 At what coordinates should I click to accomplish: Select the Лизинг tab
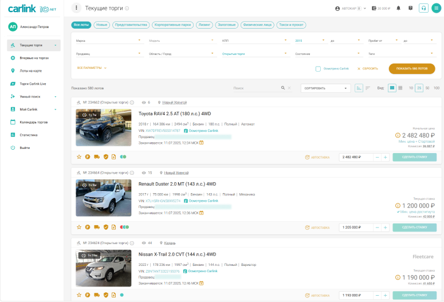click(x=204, y=25)
